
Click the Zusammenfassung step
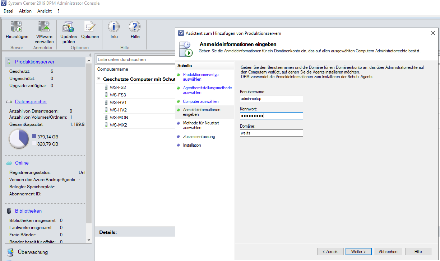(x=199, y=137)
